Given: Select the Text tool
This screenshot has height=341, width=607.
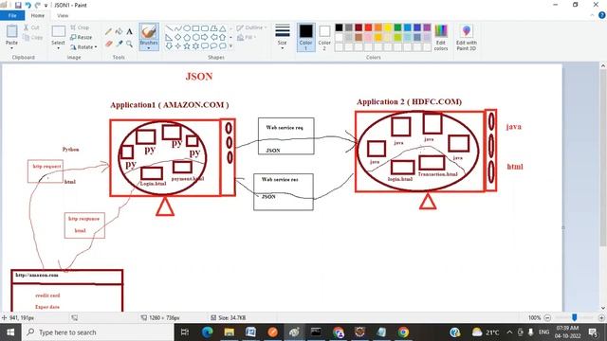Looking at the screenshot, I should tap(129, 31).
